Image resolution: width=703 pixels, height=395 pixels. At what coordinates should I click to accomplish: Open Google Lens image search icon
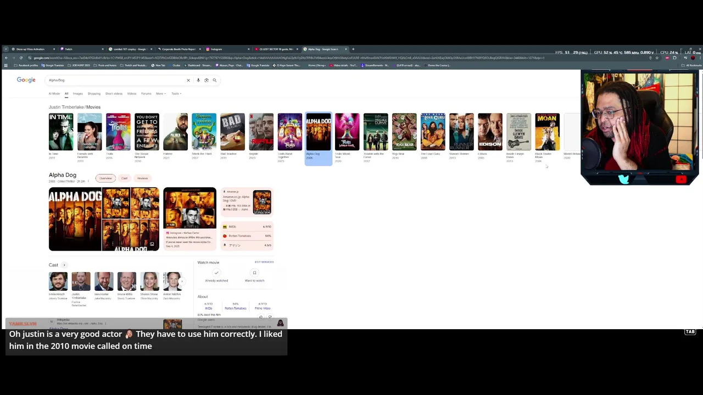(207, 80)
